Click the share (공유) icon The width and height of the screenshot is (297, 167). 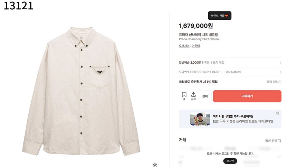(193, 96)
